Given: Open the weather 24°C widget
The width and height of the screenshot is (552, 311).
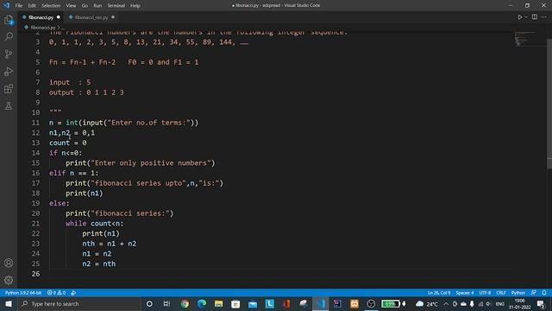Looking at the screenshot, I should (427, 304).
